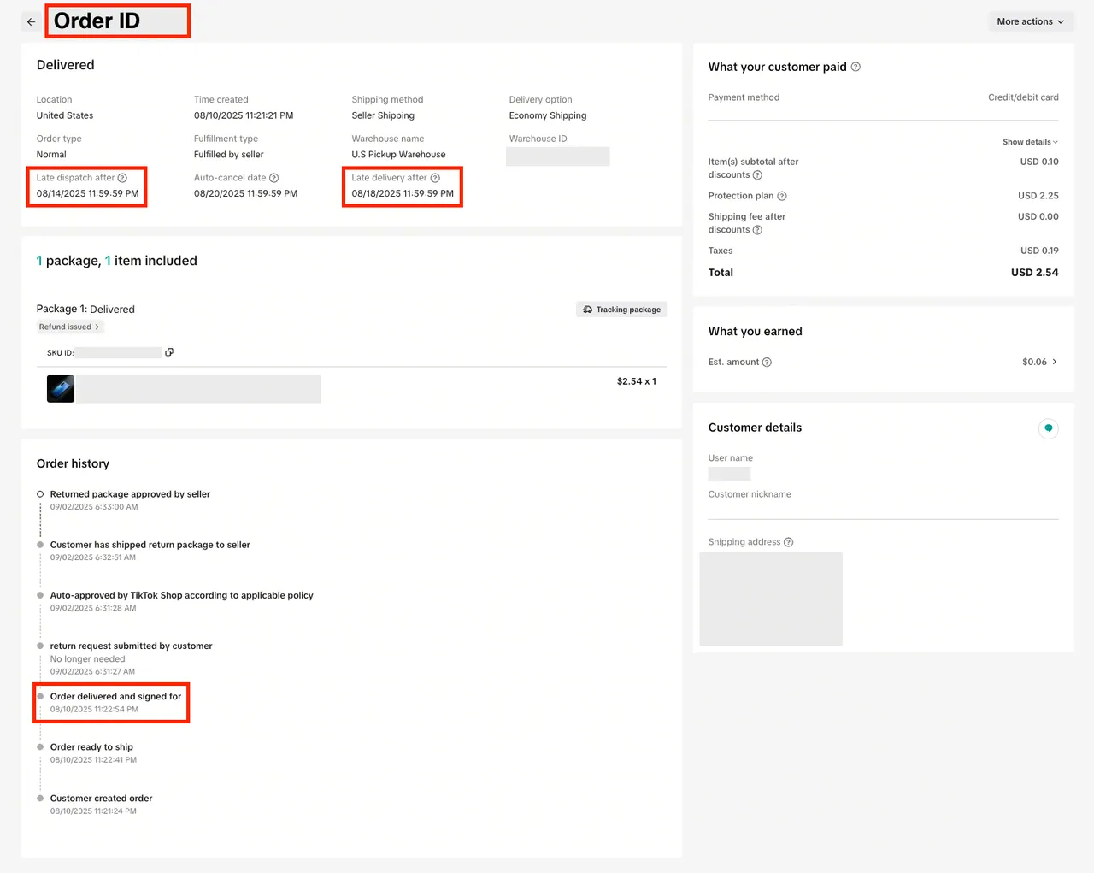
Task: Select 'Customer has shipped return package to seller'
Action: (150, 545)
